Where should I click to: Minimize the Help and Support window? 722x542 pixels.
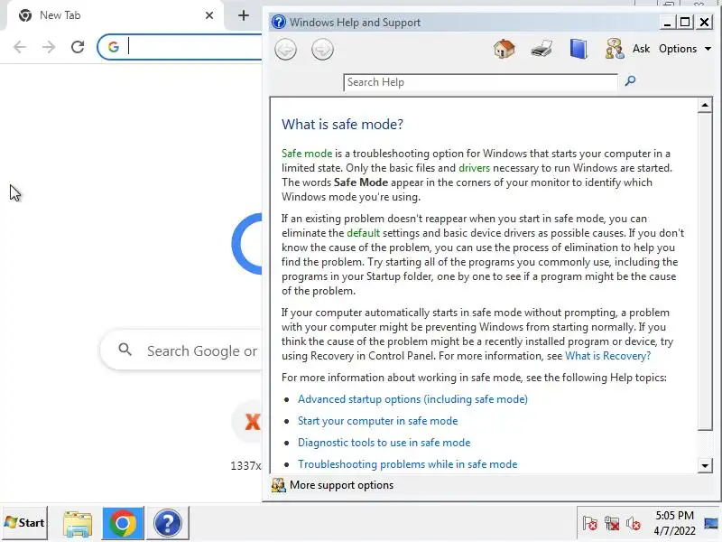667,22
